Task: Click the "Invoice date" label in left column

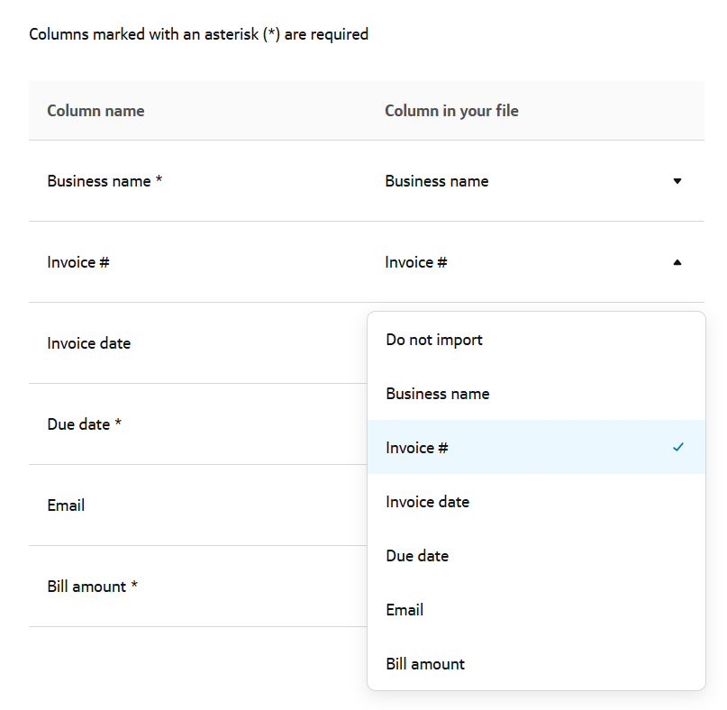Action: pyautogui.click(x=88, y=343)
